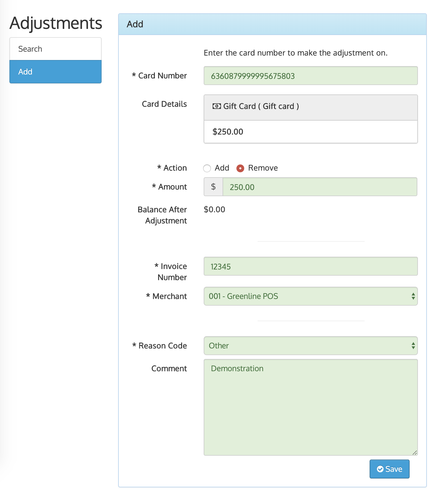Select the Remove action radio button

pyautogui.click(x=240, y=168)
